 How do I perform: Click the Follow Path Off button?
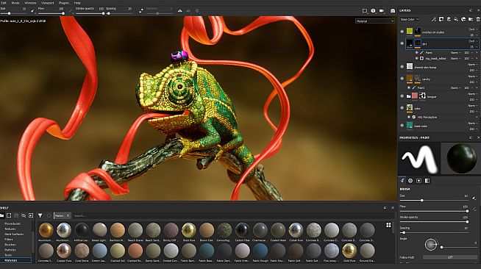(450, 257)
